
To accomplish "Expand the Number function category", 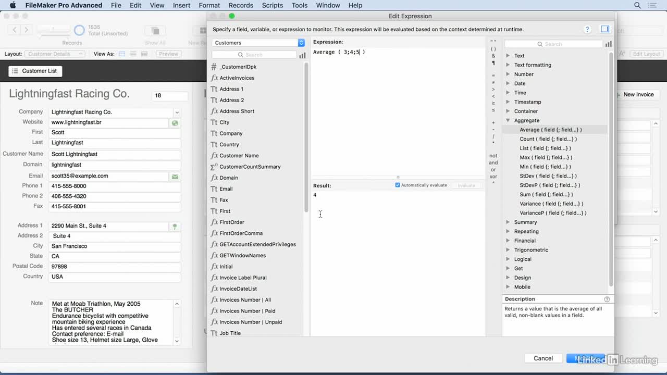I will [x=508, y=74].
